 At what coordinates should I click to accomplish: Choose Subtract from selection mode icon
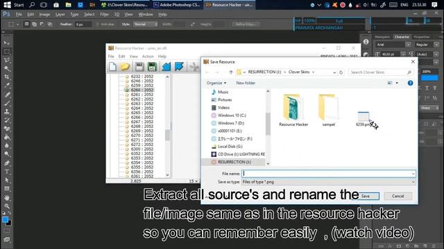click(x=42, y=24)
